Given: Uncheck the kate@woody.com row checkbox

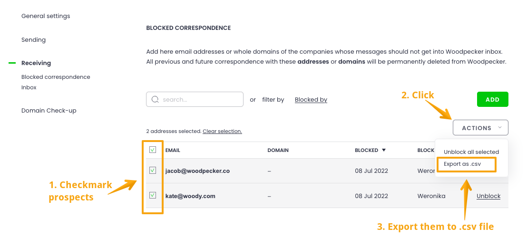Looking at the screenshot, I should pos(153,195).
